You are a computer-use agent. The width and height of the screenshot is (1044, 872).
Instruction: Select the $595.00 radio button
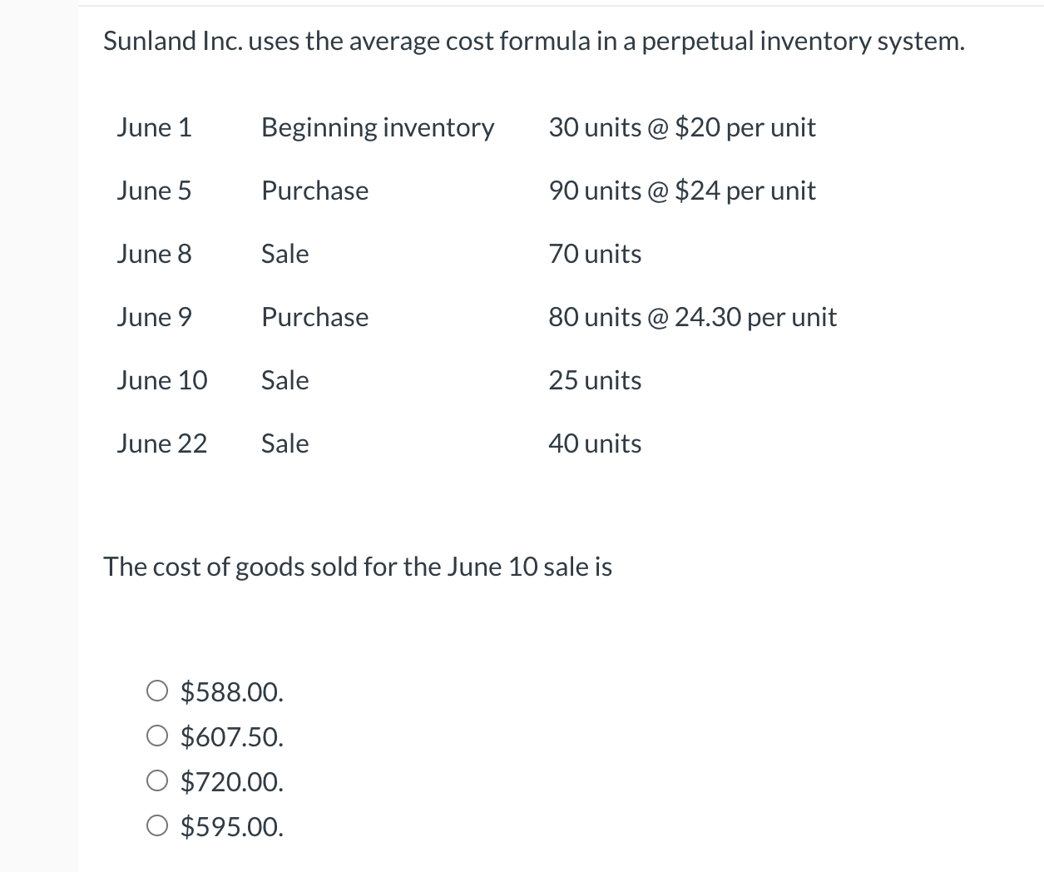pyautogui.click(x=157, y=826)
